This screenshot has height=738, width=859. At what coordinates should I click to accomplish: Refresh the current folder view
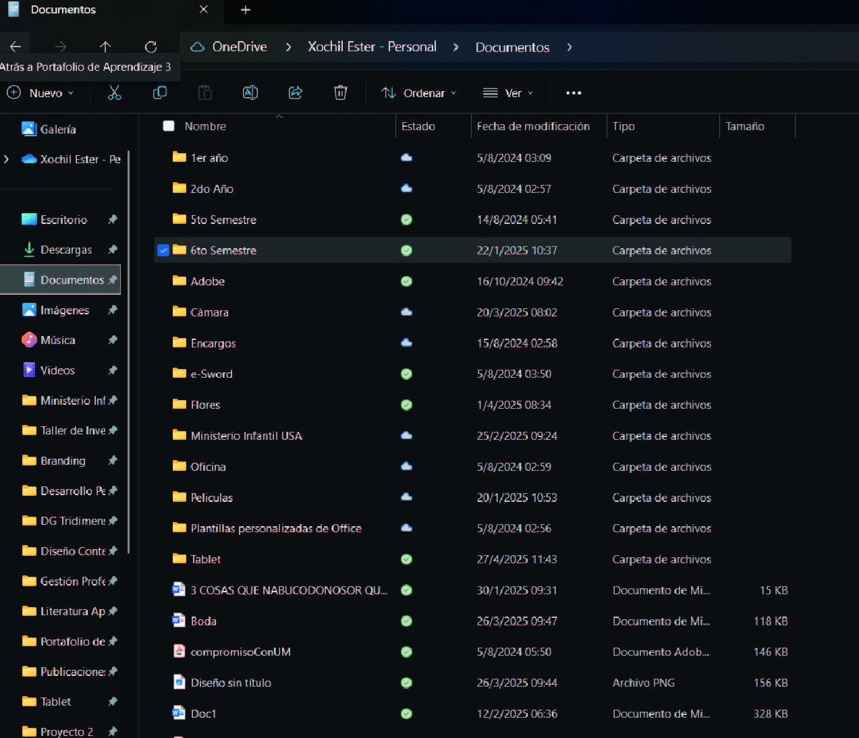pos(151,47)
